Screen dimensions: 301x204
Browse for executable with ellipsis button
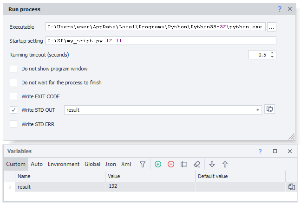coord(272,26)
